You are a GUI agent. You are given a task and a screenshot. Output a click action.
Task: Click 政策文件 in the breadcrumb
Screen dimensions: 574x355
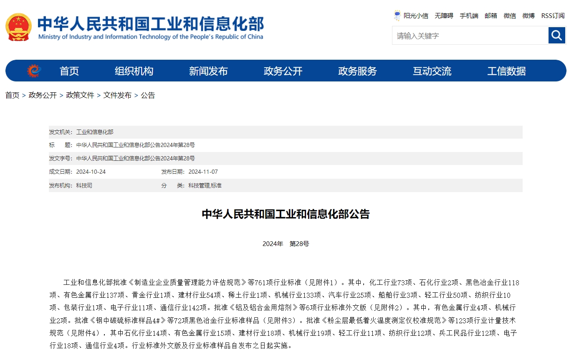point(80,95)
